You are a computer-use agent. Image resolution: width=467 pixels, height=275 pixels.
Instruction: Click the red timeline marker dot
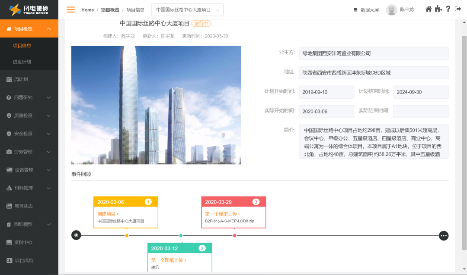coord(235,235)
